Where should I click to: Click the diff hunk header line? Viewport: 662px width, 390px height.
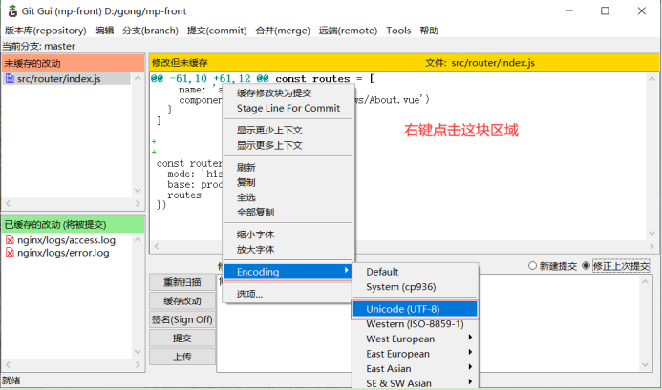(x=263, y=78)
